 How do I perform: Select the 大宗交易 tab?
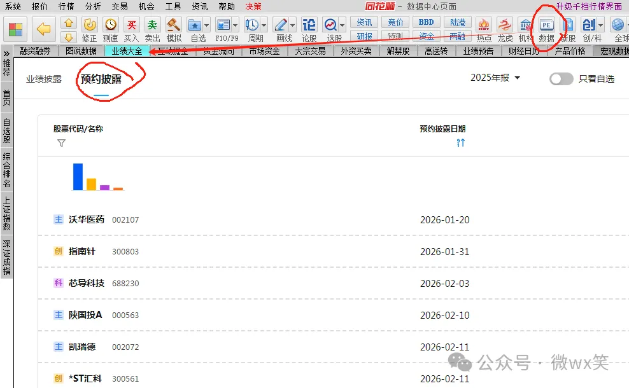click(x=310, y=52)
